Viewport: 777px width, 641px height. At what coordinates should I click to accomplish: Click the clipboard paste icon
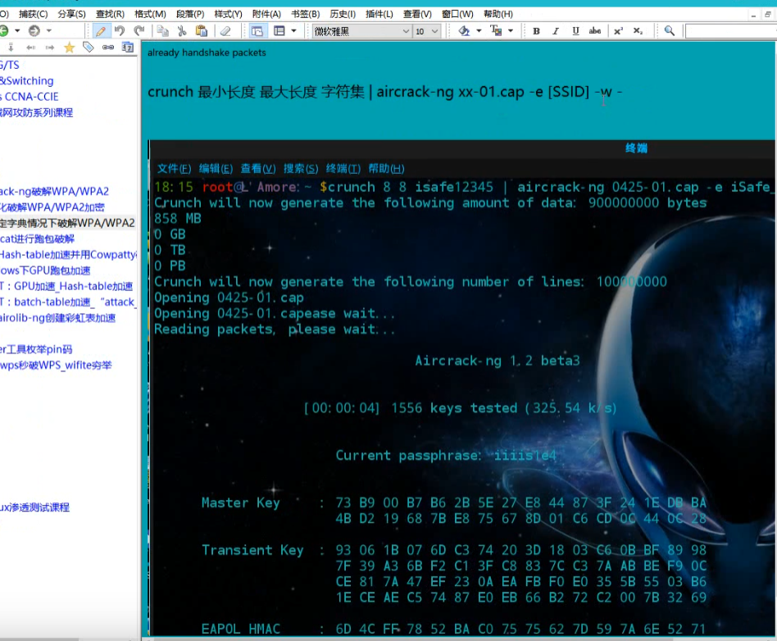201,30
